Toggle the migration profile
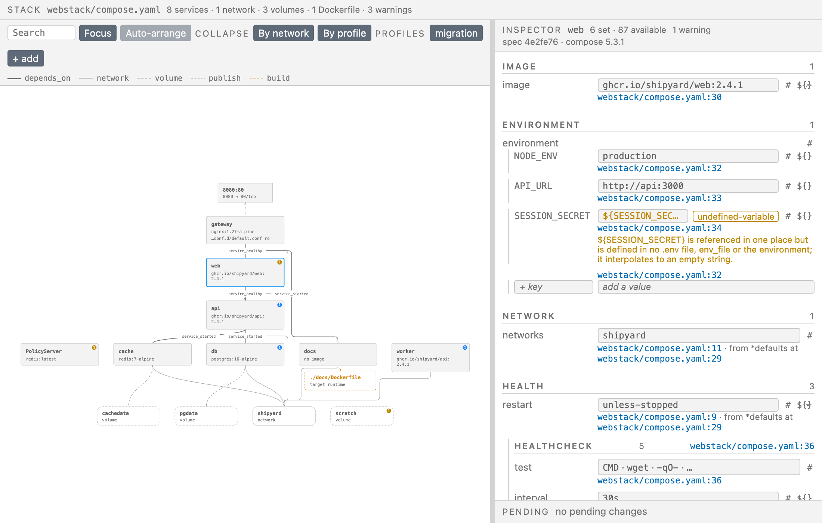Image resolution: width=822 pixels, height=523 pixels. pyautogui.click(x=456, y=33)
